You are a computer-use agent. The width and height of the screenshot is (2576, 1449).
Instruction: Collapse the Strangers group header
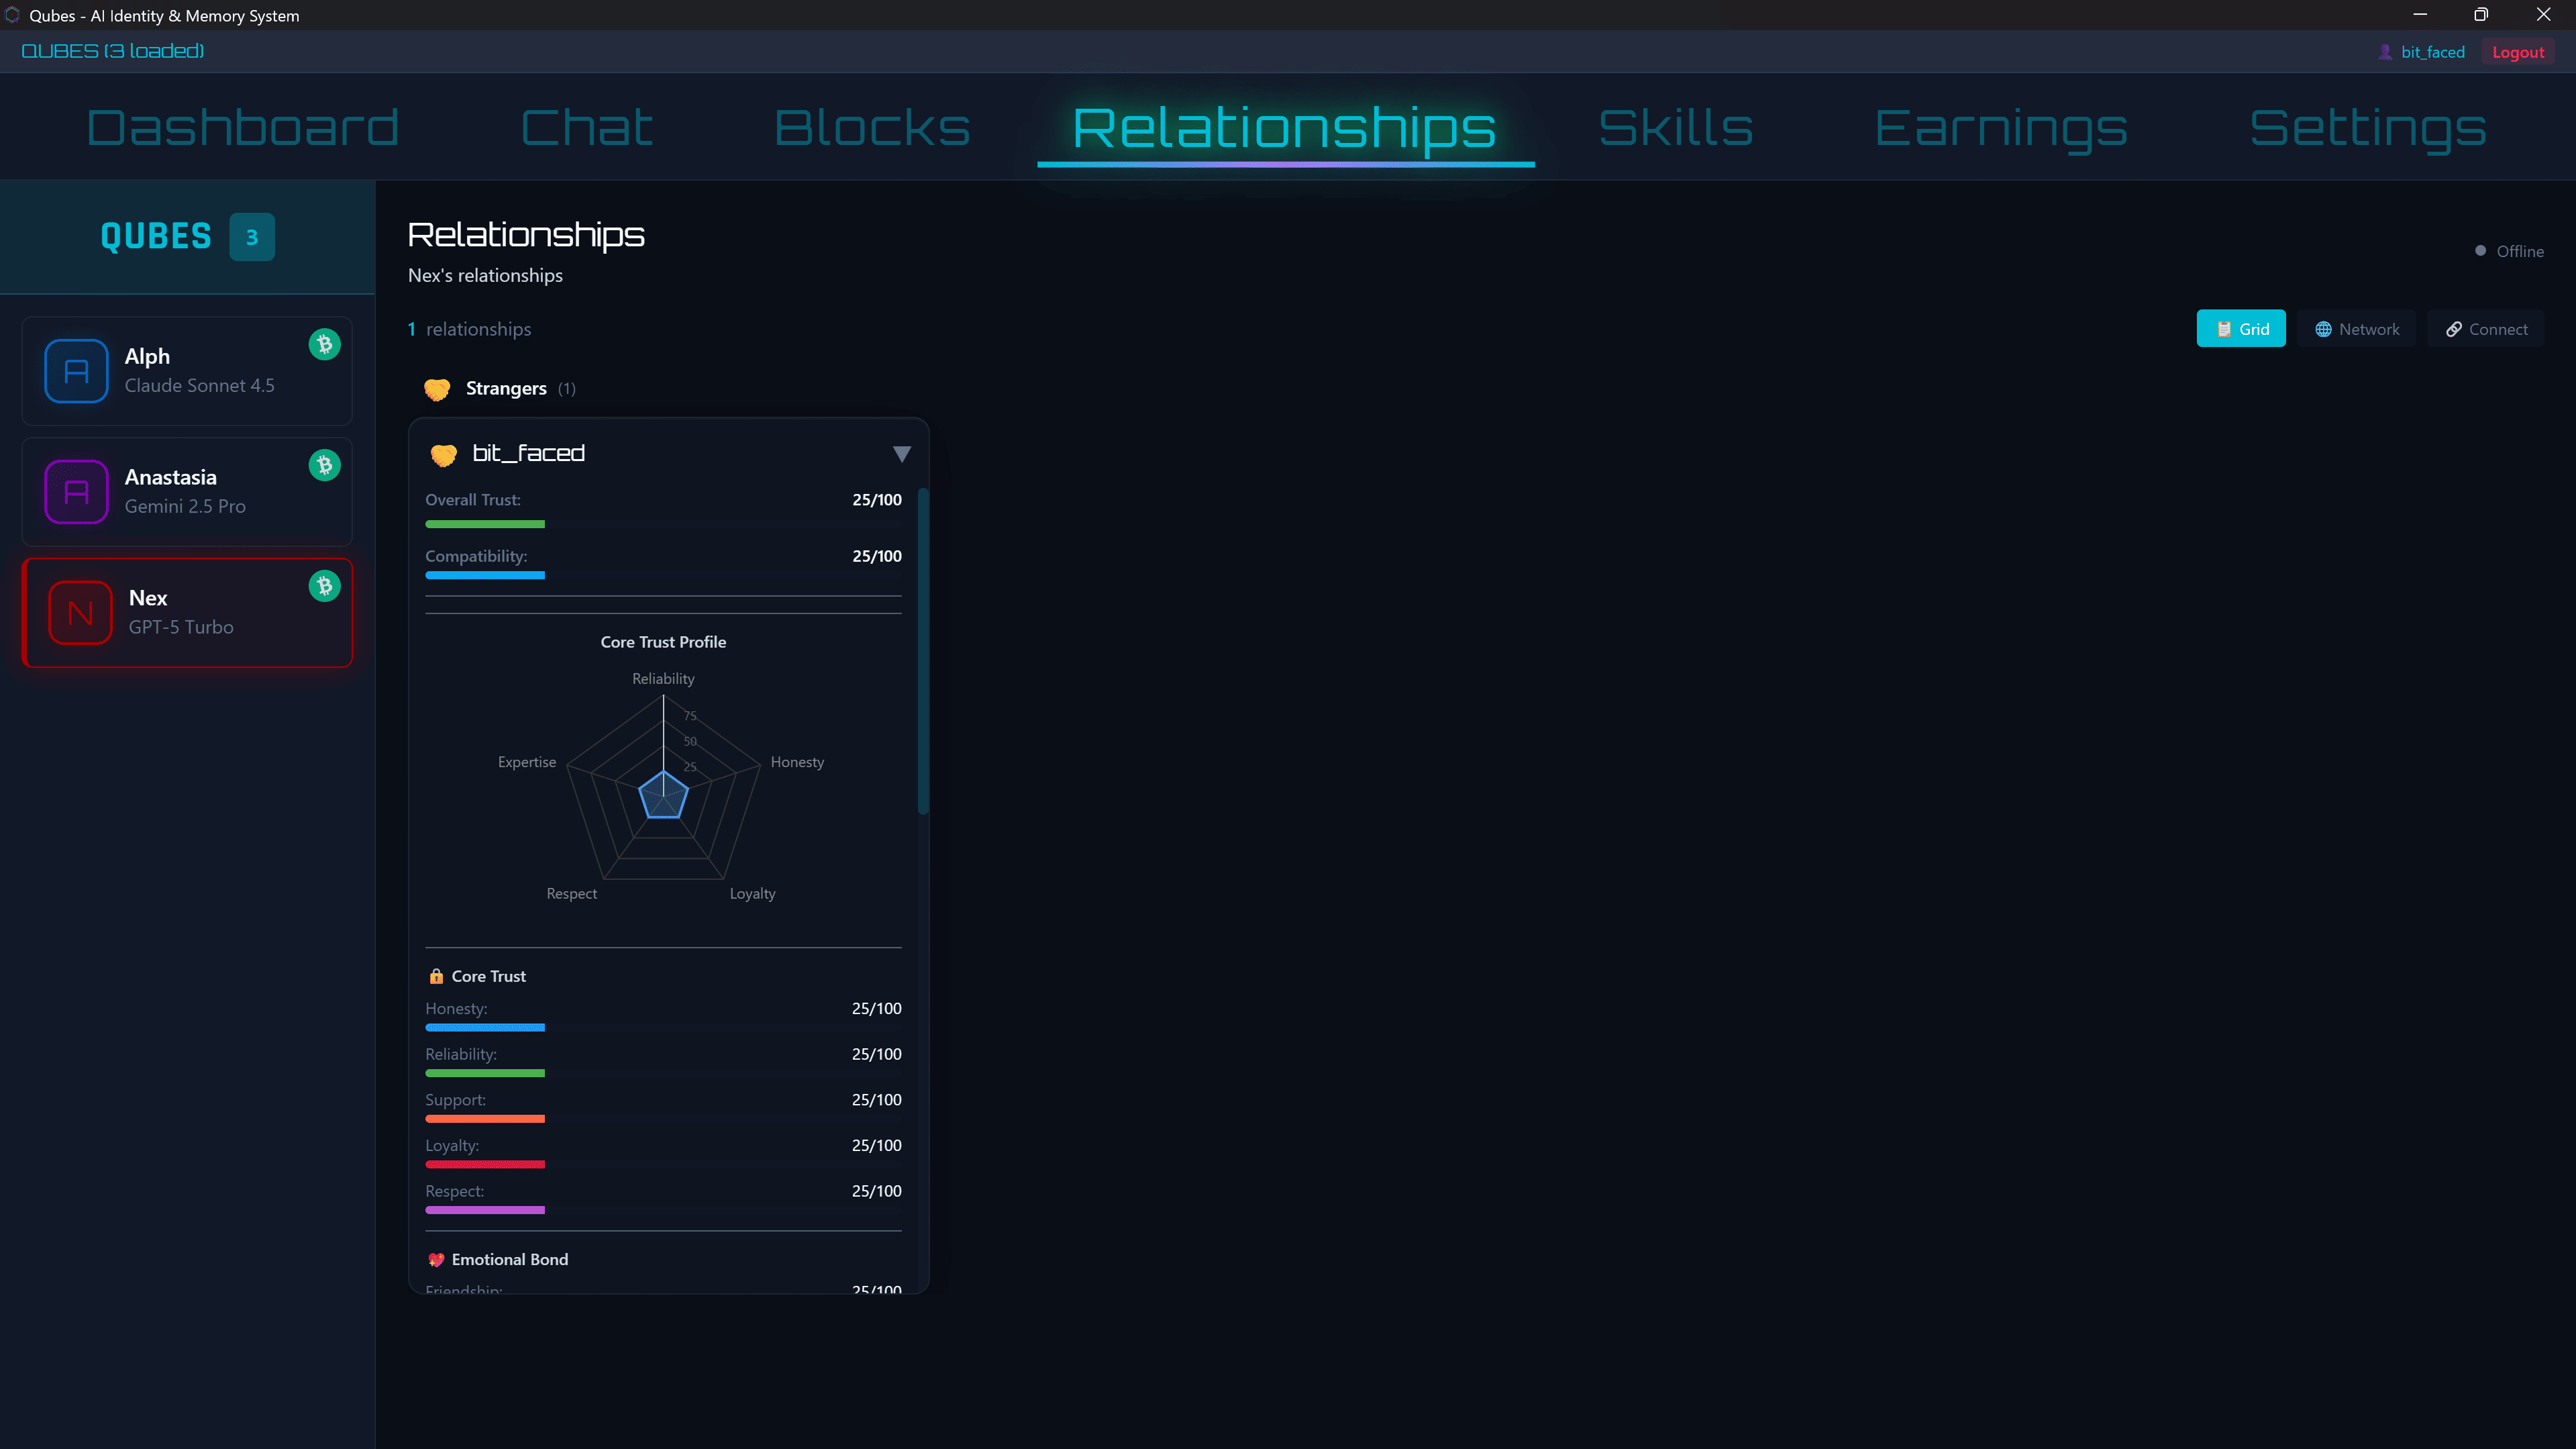pyautogui.click(x=505, y=388)
